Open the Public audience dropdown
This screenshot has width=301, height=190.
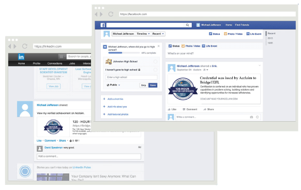coord(113,85)
